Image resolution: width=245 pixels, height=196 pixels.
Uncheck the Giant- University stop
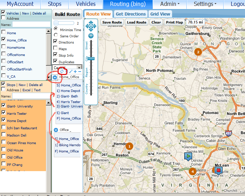[x=3, y=105]
